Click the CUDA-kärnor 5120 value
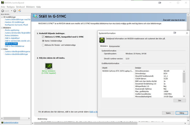Image resolution: width=190 pixels, height=125 pixels. point(166,79)
